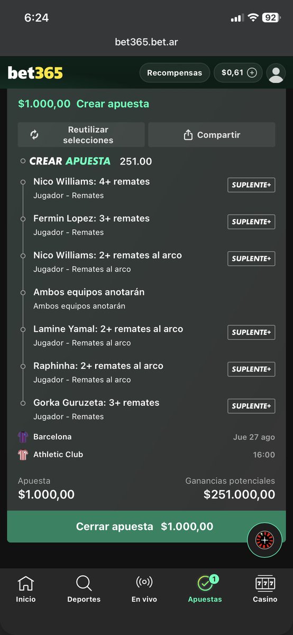
Task: Tap SUPLENTE+ for Gorka Guruzeta 3+ remates
Action: tap(251, 406)
